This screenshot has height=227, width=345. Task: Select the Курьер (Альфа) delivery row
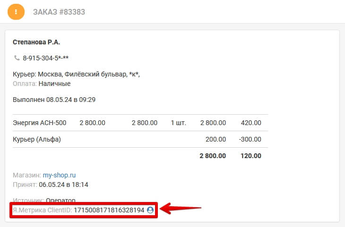[37, 139]
